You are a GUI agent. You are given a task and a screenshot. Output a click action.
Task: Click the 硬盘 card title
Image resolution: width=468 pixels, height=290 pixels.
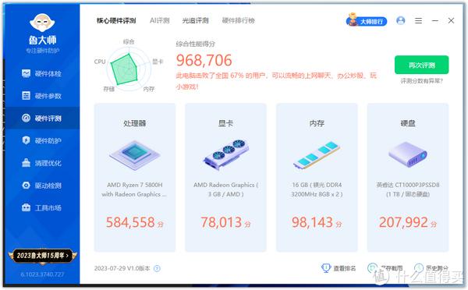tap(408, 123)
